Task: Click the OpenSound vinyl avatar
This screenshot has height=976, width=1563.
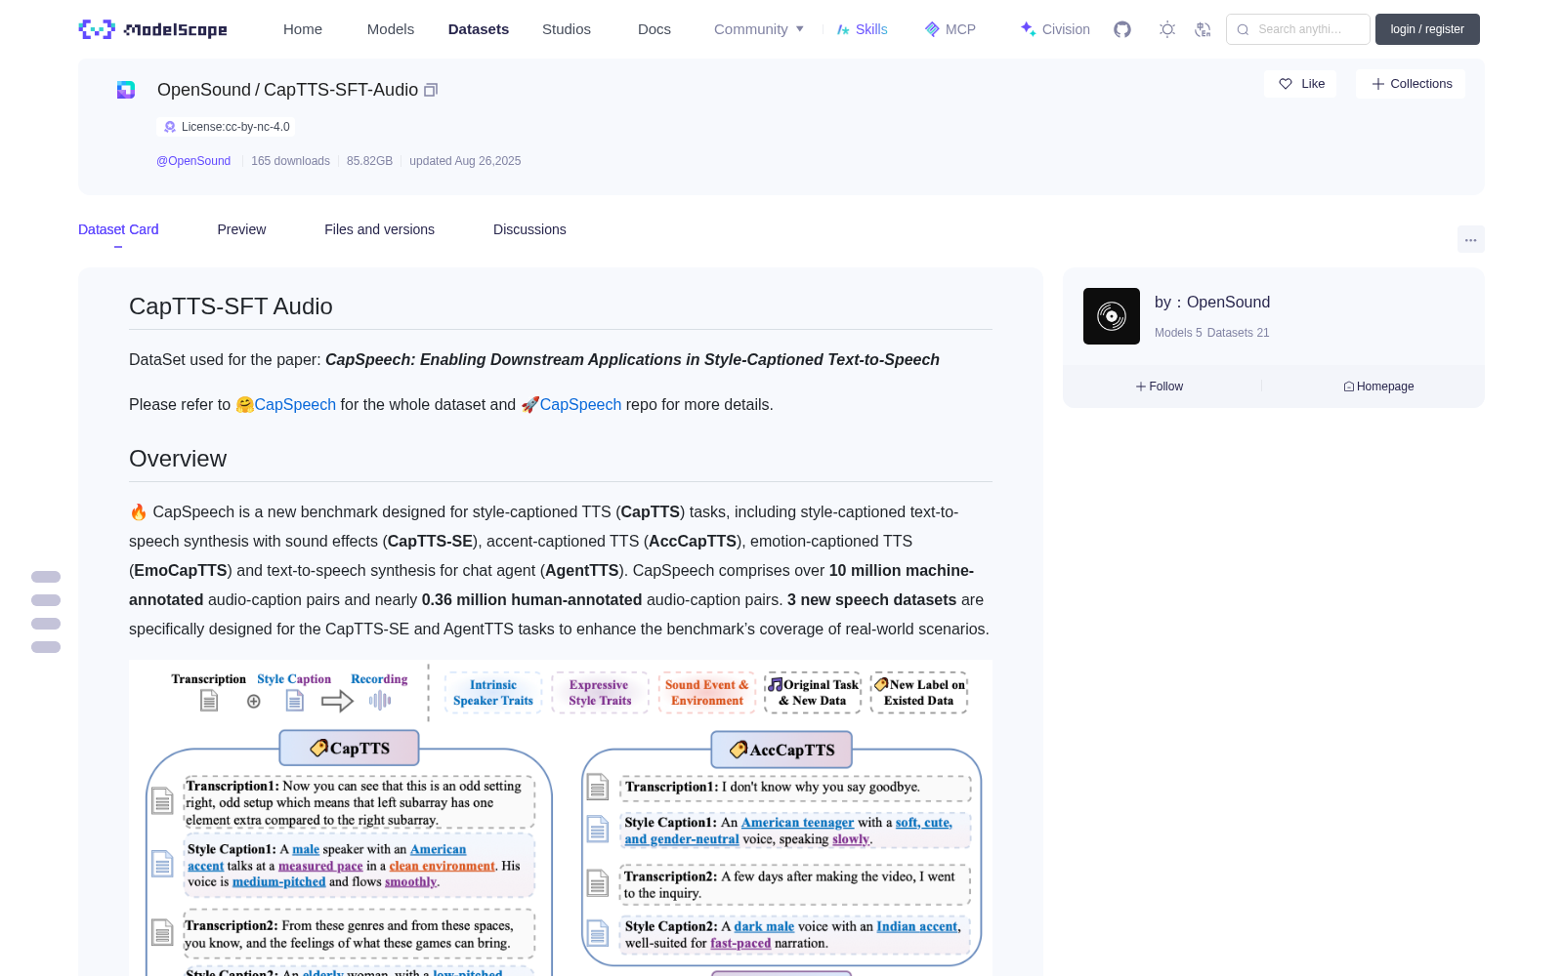Action: (1112, 316)
